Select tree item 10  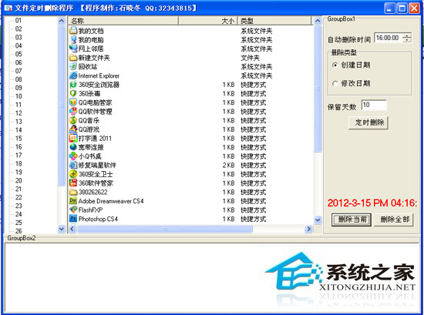[19, 96]
